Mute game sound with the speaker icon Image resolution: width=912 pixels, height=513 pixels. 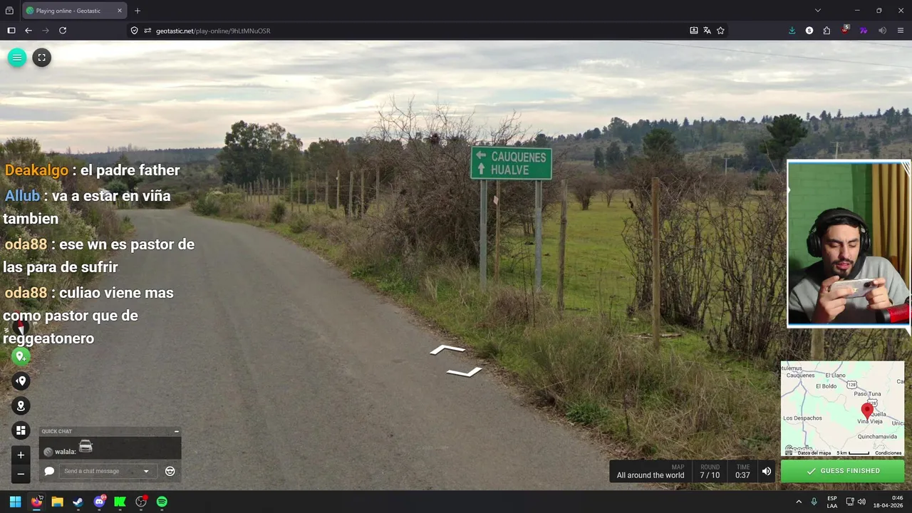(x=767, y=471)
